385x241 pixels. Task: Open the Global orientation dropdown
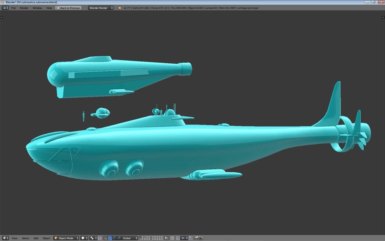pyautogui.click(x=130, y=238)
